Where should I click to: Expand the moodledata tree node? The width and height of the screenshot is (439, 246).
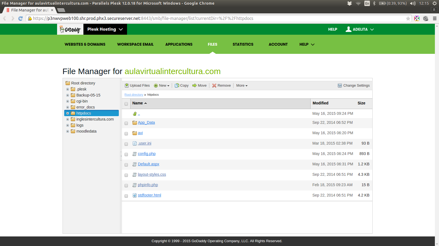(67, 131)
